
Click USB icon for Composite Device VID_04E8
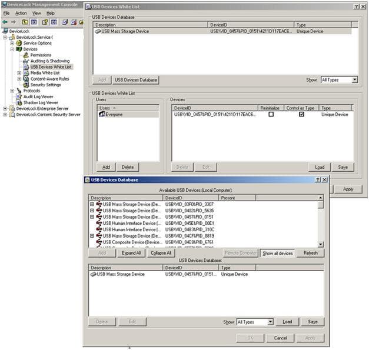coord(99,242)
